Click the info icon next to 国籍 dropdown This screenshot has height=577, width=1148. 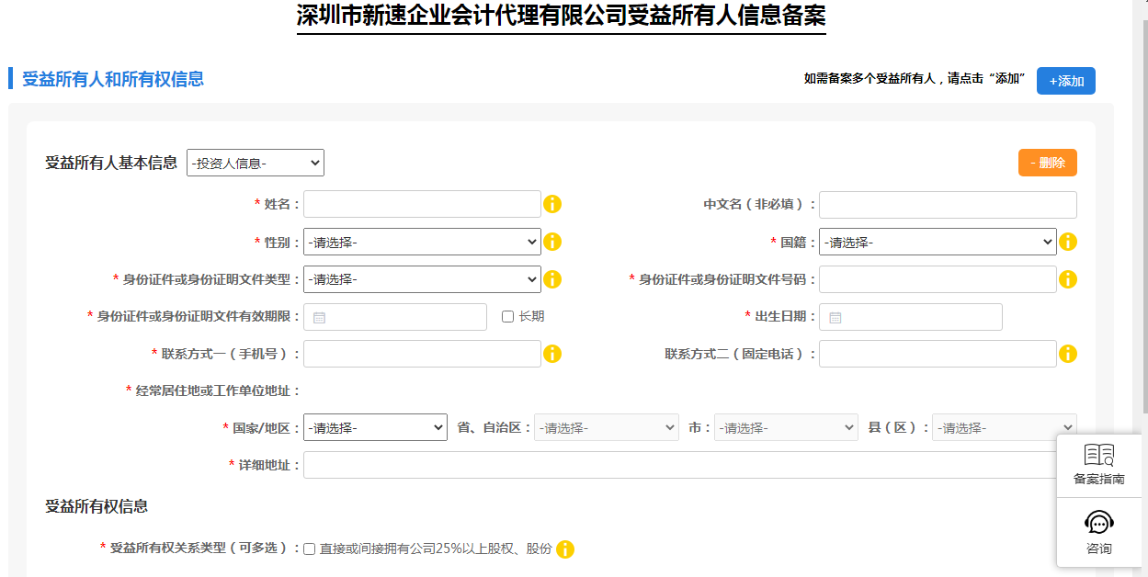tap(1068, 242)
